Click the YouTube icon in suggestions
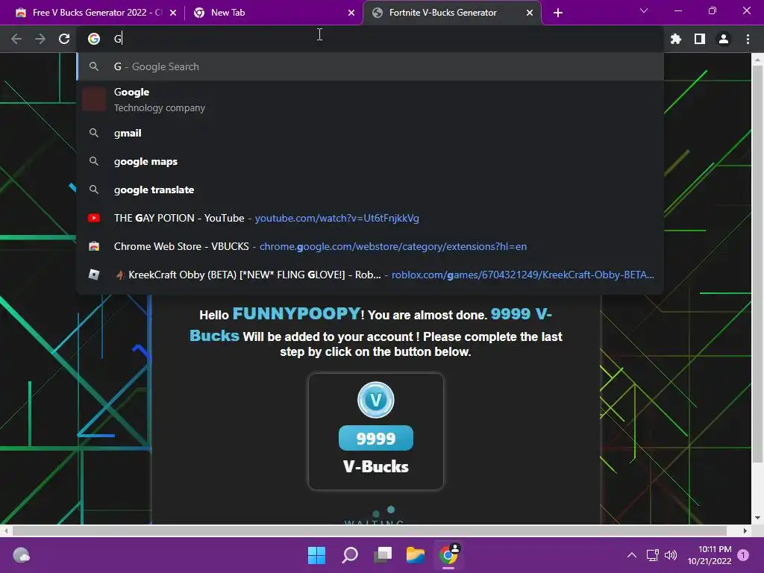Screen dimensions: 764x573 coord(94,218)
